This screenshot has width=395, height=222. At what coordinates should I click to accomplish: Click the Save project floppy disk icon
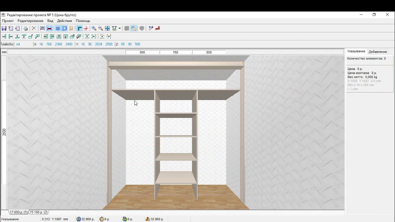coord(4,28)
